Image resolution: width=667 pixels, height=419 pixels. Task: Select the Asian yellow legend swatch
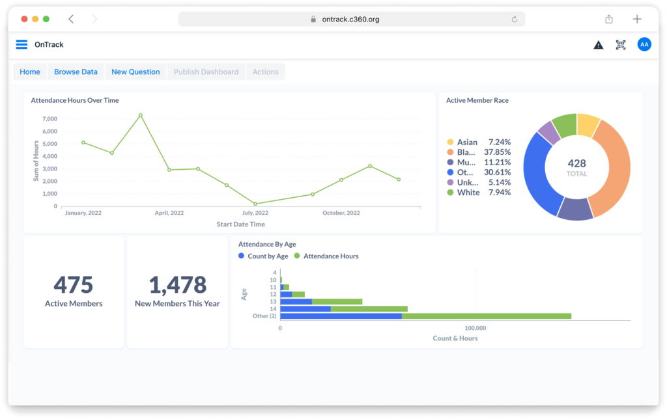[x=450, y=142]
